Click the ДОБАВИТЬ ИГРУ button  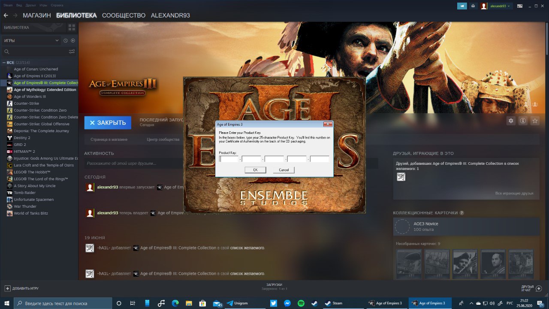21,288
